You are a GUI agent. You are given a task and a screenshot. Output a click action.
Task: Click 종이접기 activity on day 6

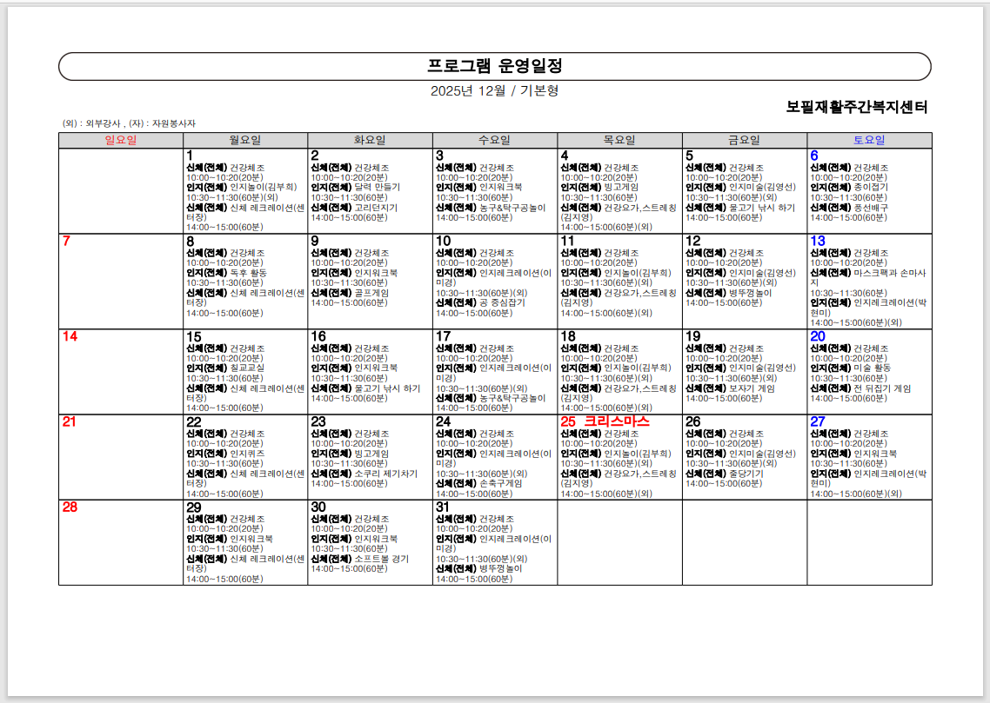click(871, 187)
